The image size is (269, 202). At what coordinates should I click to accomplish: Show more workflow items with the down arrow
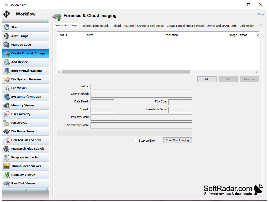25,190
